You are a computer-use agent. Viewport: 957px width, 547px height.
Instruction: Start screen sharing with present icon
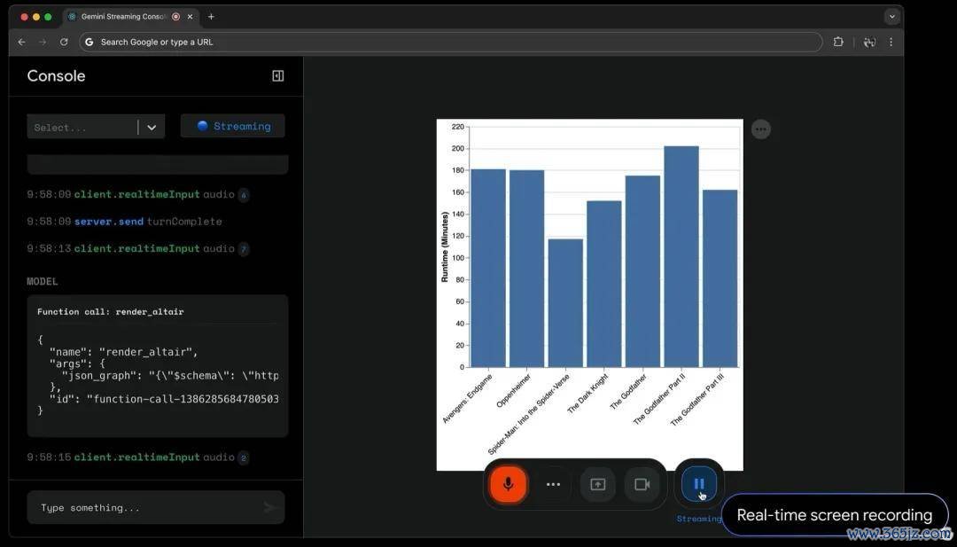point(597,484)
